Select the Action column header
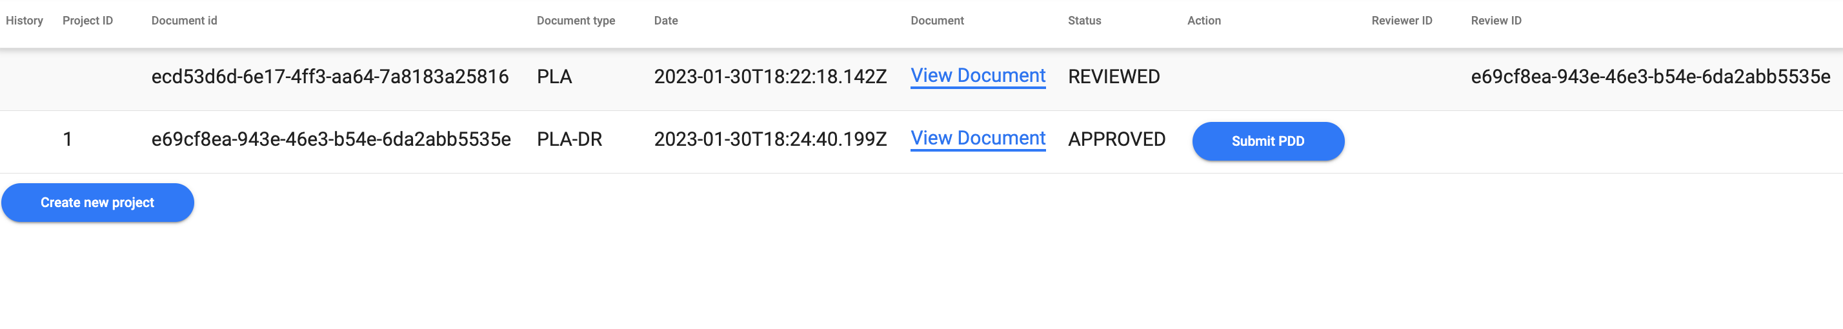 click(1203, 21)
